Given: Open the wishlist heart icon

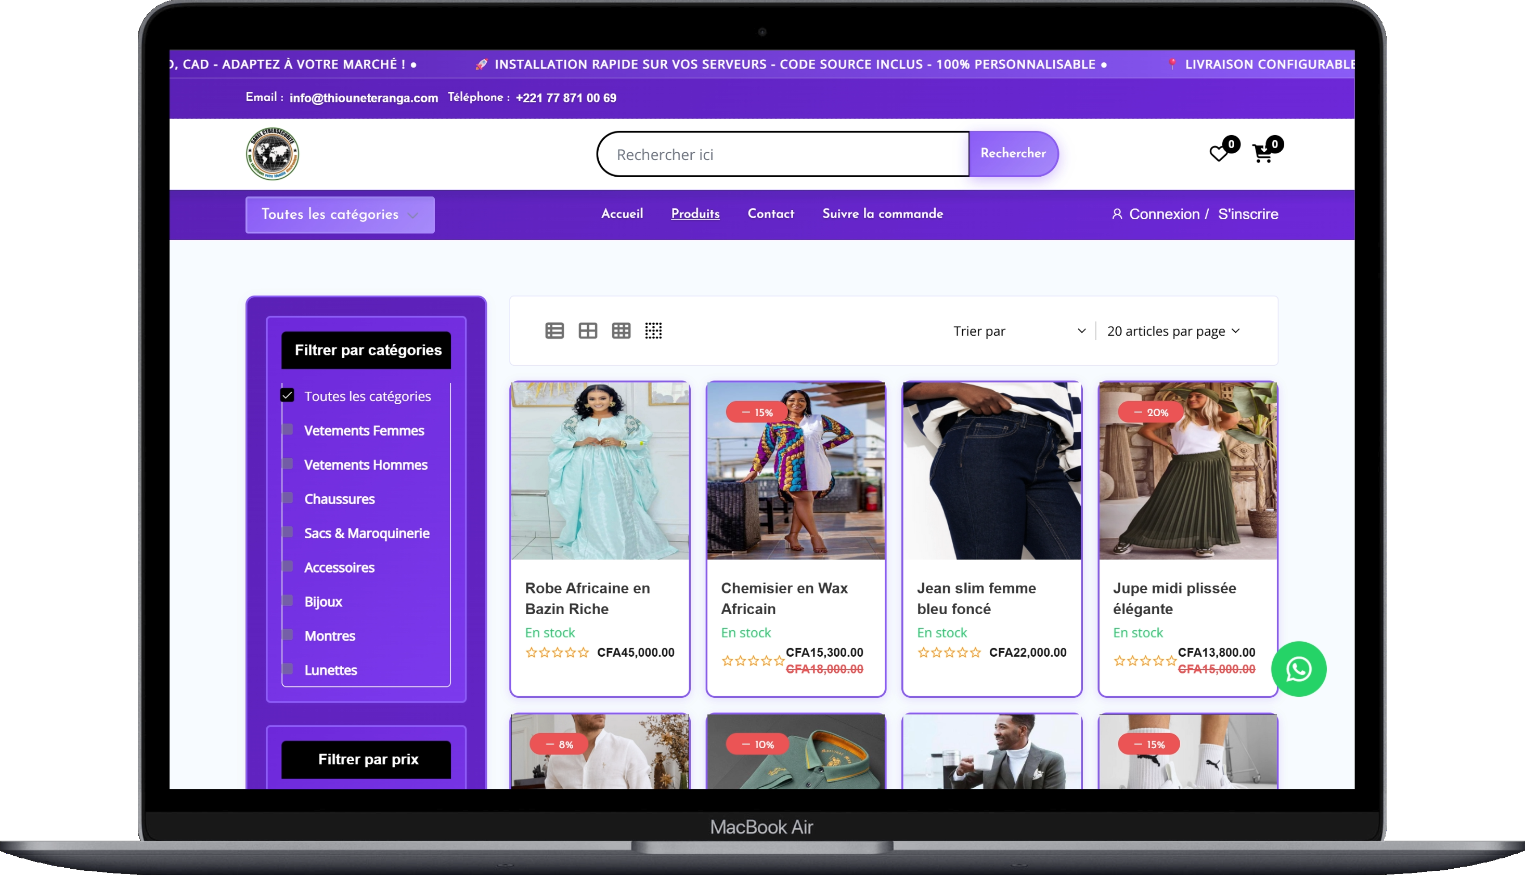Looking at the screenshot, I should coord(1219,154).
